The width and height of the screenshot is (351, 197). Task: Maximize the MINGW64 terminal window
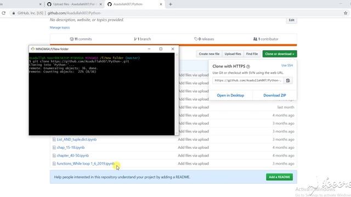[x=161, y=49]
